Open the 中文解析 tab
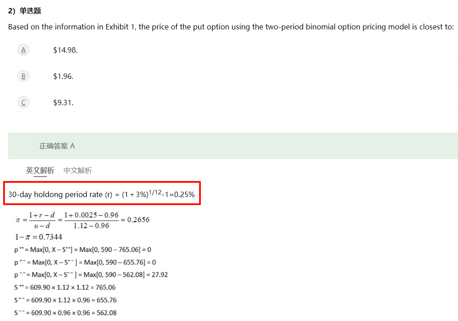The image size is (458, 321). [78, 170]
